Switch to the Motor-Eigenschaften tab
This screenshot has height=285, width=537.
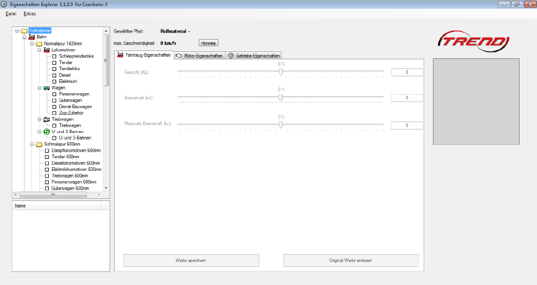click(199, 56)
